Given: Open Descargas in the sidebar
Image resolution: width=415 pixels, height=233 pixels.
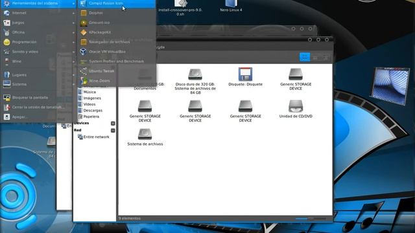Looking at the screenshot, I should click(90, 111).
